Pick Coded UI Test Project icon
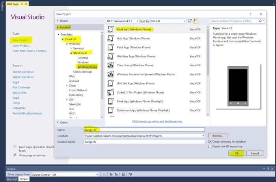 (x=110, y=92)
